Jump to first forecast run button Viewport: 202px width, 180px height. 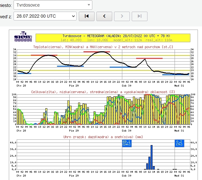click(x=87, y=16)
